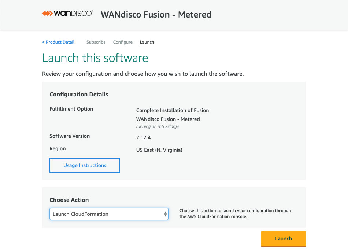Viewport: 348px width, 251px height.
Task: Click the Choose Action dropdown arrows
Action: tap(165, 214)
